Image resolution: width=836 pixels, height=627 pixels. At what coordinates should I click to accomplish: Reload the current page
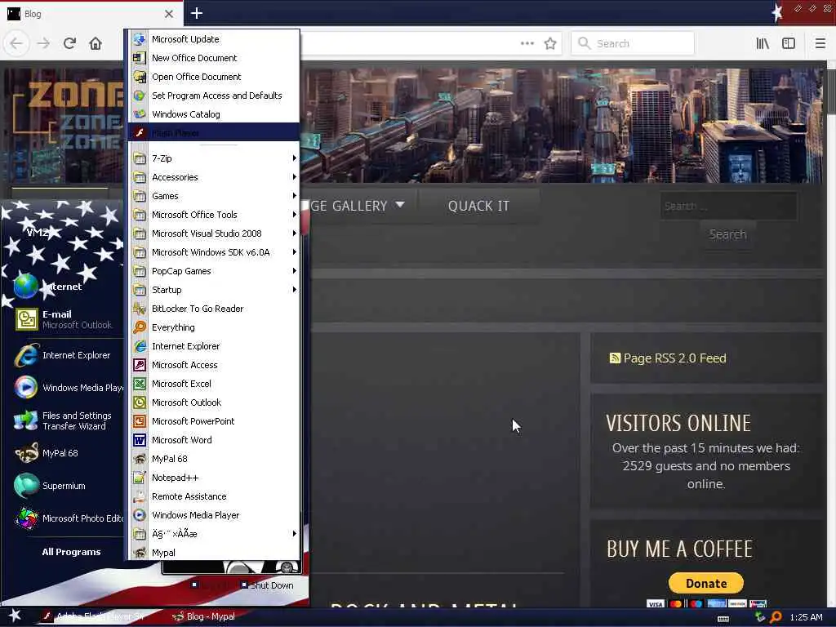coord(70,43)
